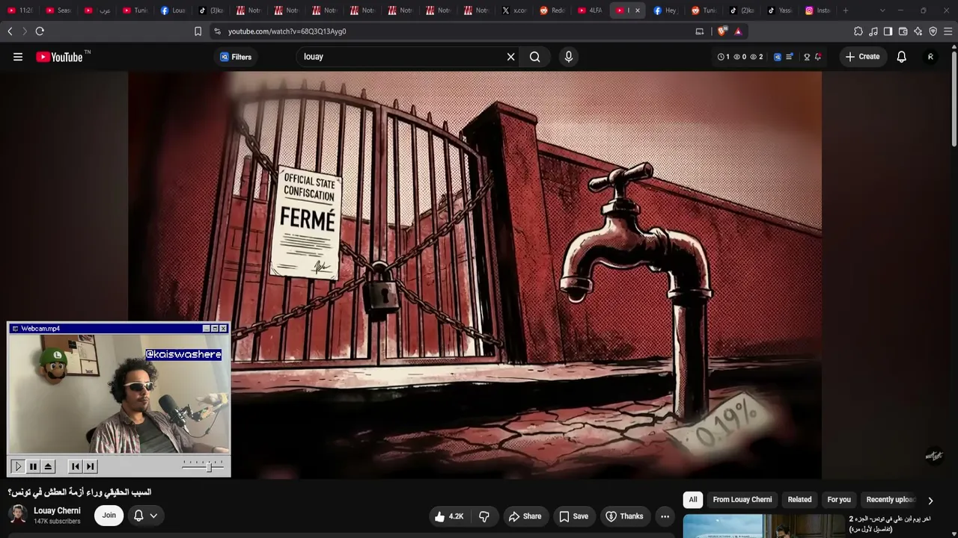Click the clock counter showing 1
The height and width of the screenshot is (538, 958).
tap(724, 57)
